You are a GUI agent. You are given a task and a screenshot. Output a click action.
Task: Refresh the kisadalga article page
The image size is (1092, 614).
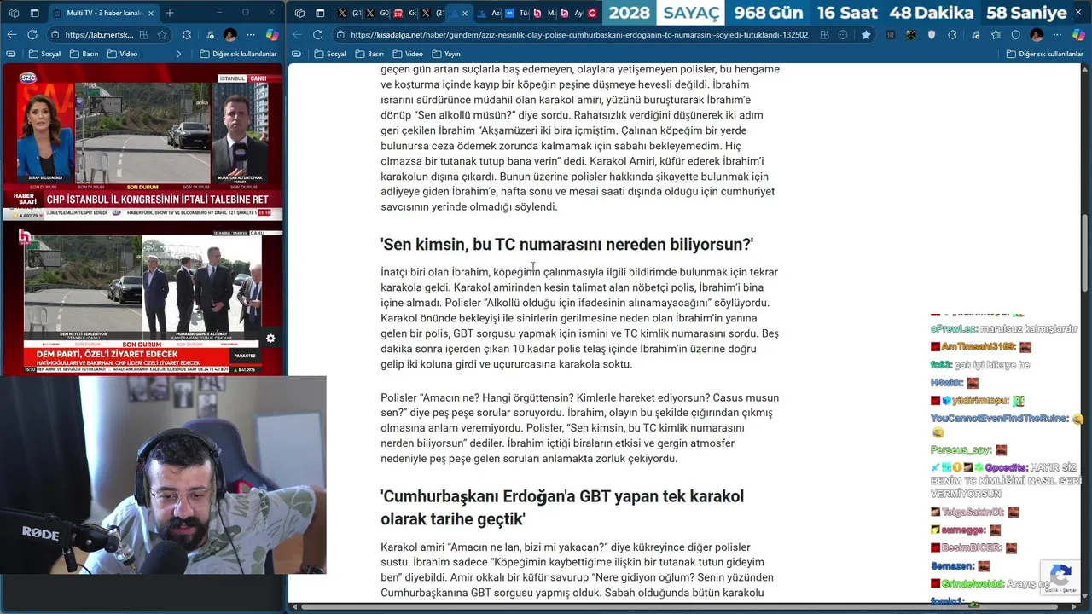click(317, 34)
